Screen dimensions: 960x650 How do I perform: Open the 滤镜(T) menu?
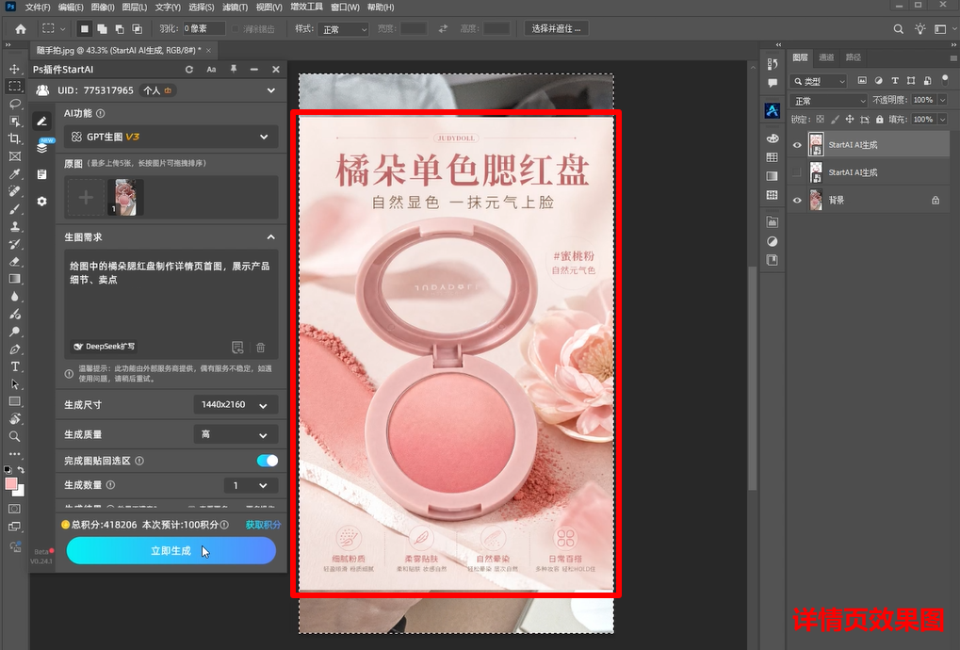point(236,8)
